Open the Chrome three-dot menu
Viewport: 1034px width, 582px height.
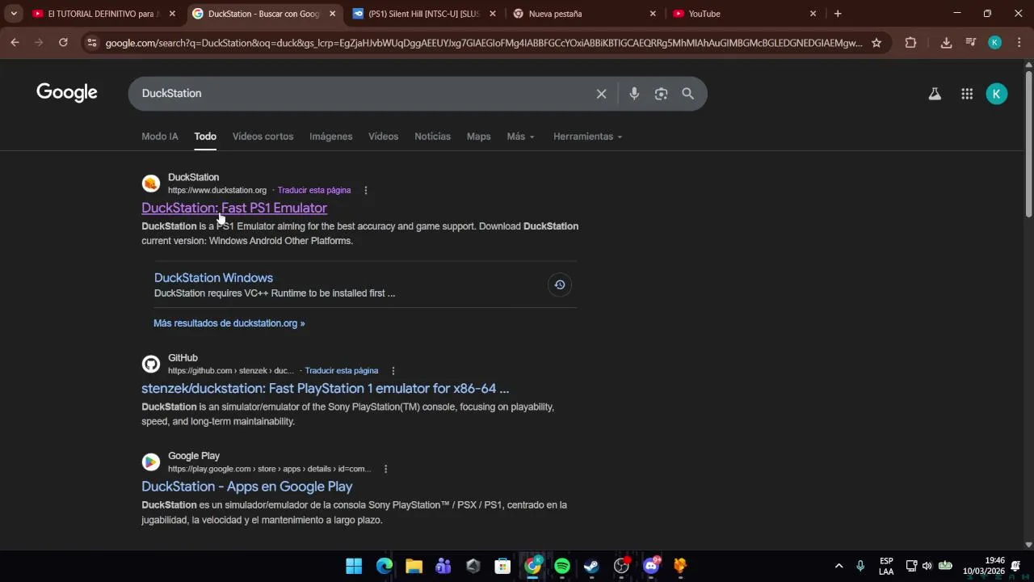[1019, 43]
